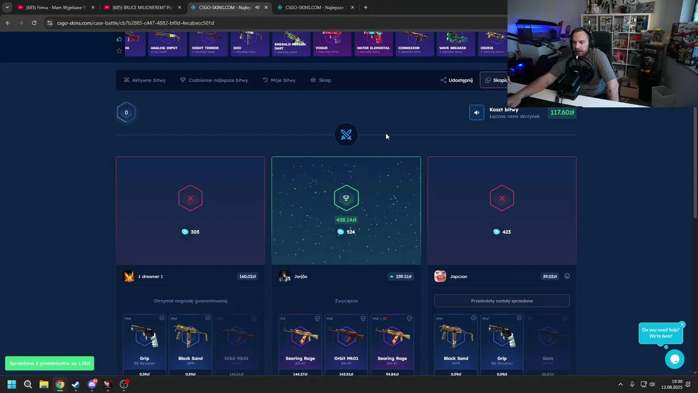Click the NIGHT TERROR drop in the feed
This screenshot has width=698, height=393.
pos(208,43)
